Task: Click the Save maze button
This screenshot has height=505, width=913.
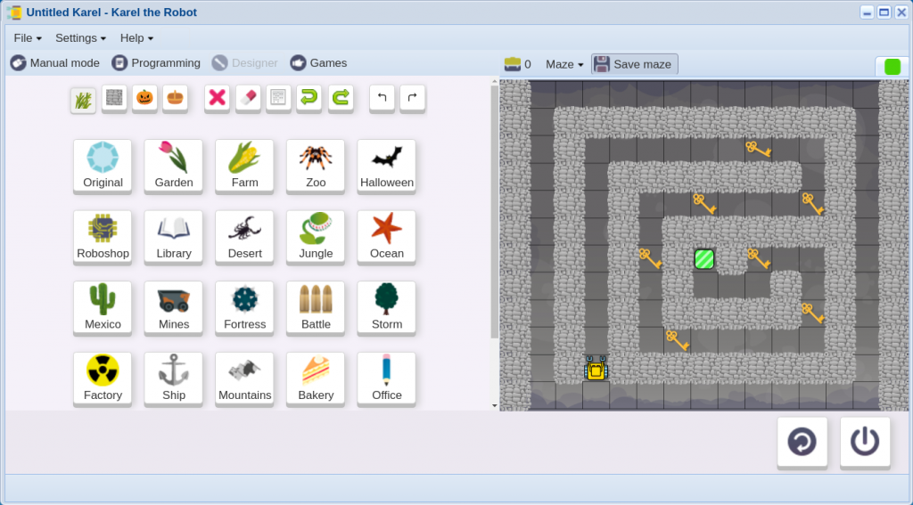Action: pos(635,64)
